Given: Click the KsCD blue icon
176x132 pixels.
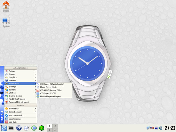Looking at the screenshot, I should point(38,93).
